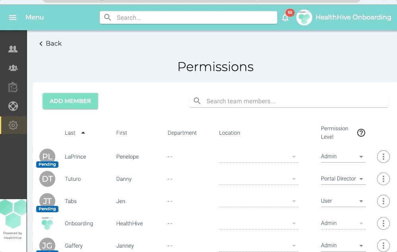Open the tasks clipboard sidebar icon
This screenshot has height=252, width=397.
(x=13, y=87)
